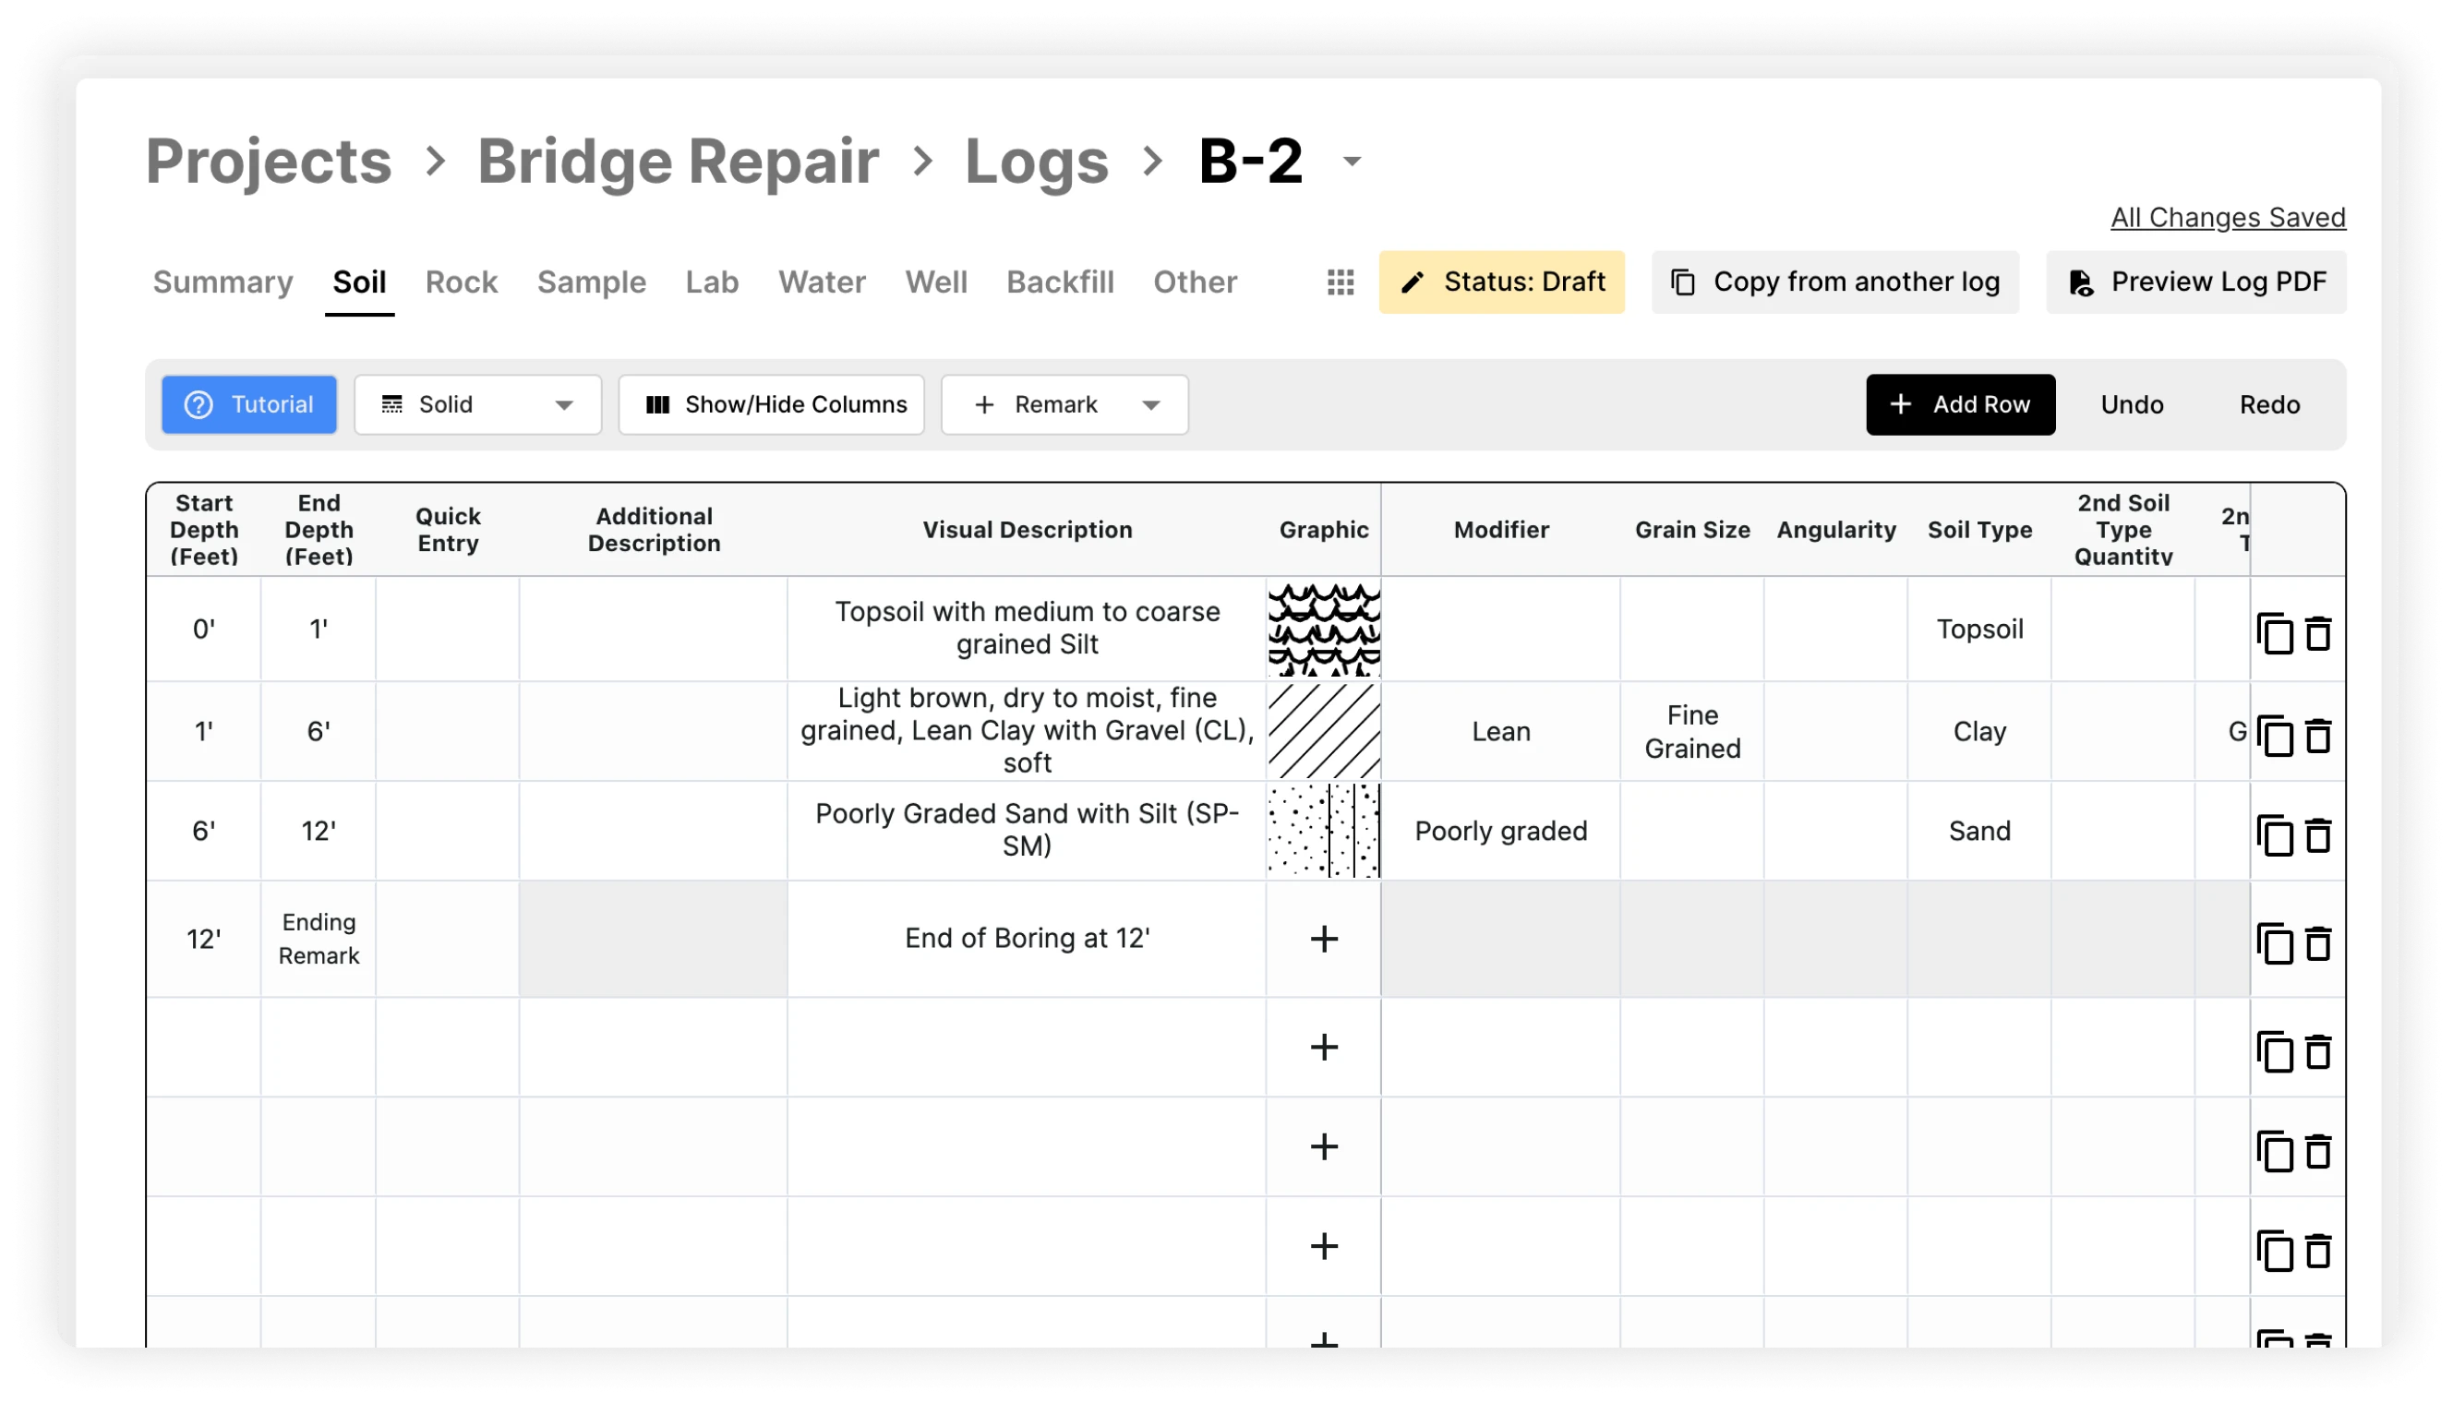Open the Tutorial help button
Viewport: 2453px width, 1403px height.
click(249, 404)
